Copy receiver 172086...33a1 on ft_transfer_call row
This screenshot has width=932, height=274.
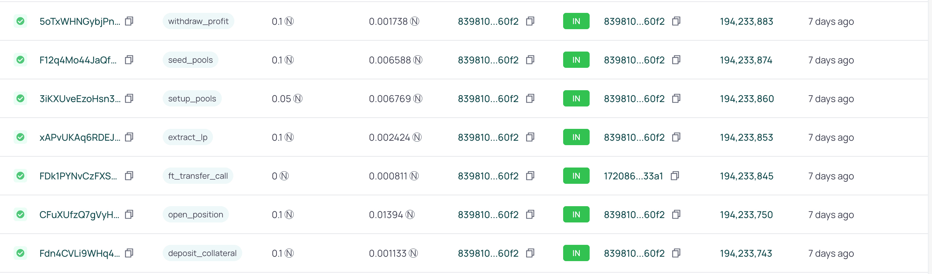point(675,176)
